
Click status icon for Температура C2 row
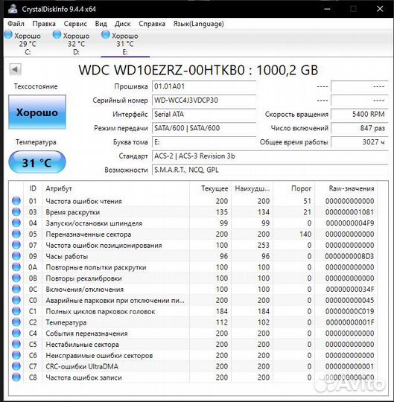[16, 322]
